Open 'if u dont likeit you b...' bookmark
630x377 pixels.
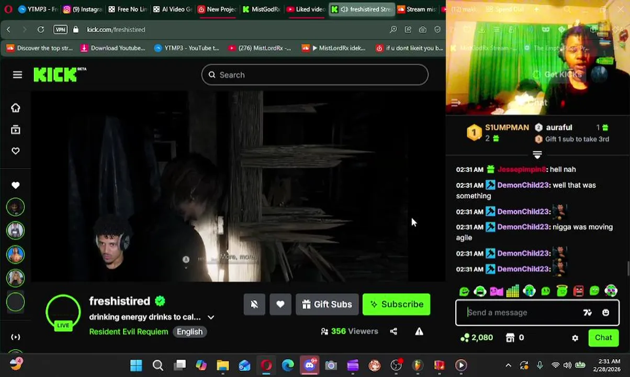click(x=409, y=48)
